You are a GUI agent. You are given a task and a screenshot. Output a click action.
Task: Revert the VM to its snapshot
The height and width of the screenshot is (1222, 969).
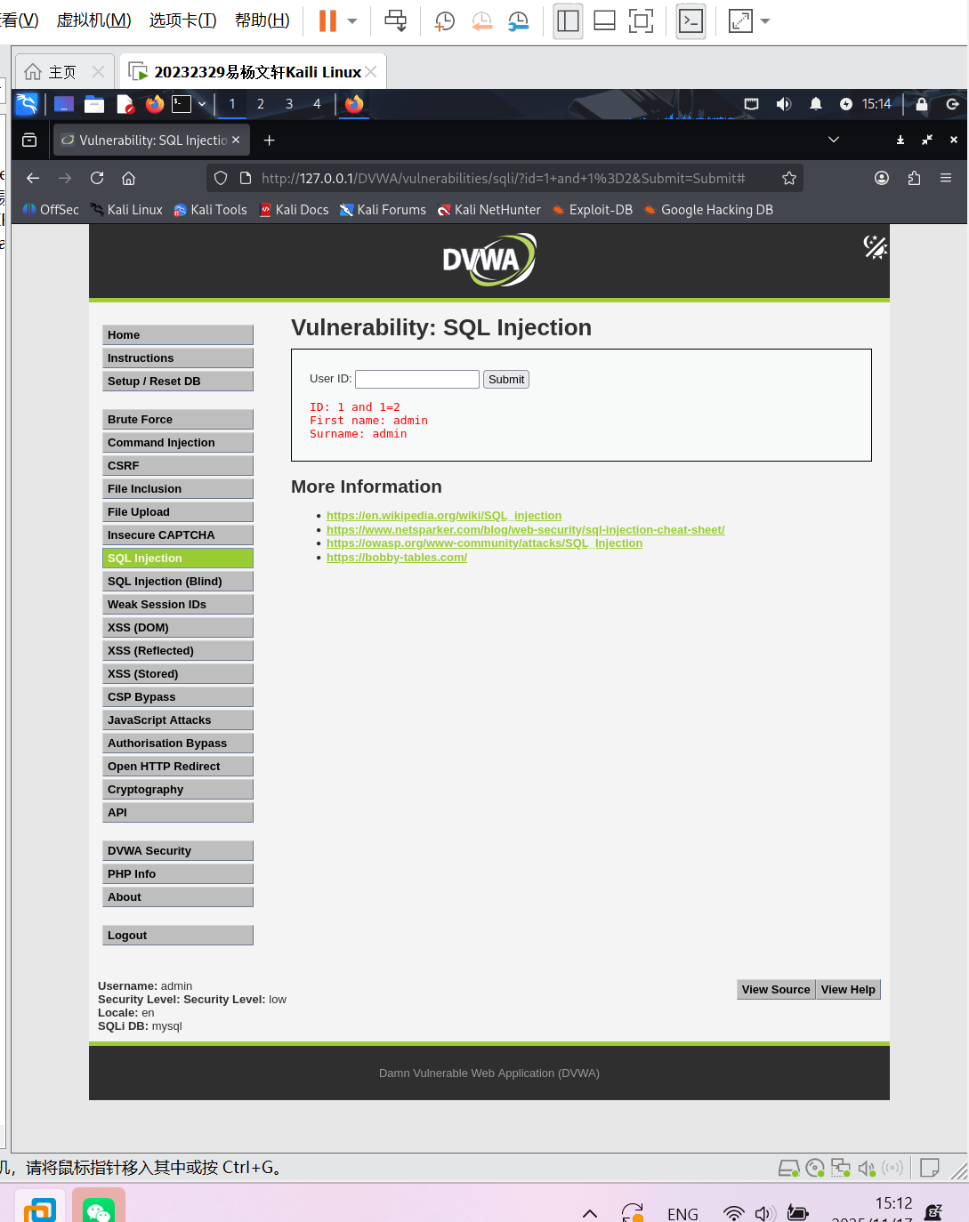coord(481,20)
